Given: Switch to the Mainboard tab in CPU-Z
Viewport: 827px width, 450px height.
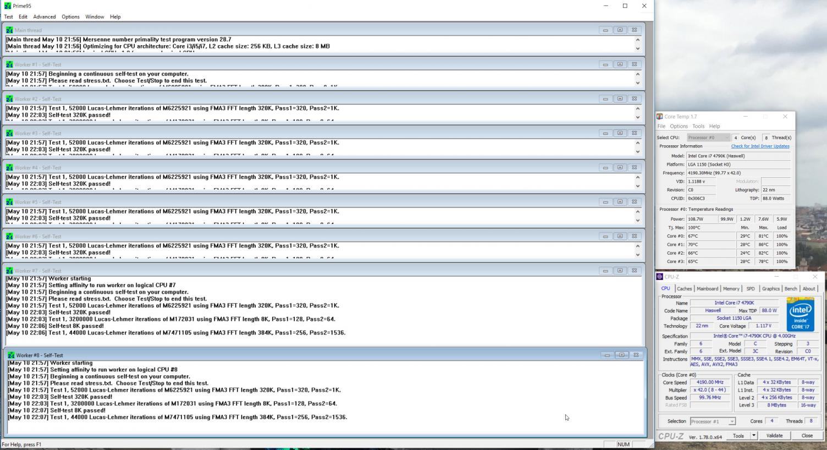Looking at the screenshot, I should pos(707,289).
